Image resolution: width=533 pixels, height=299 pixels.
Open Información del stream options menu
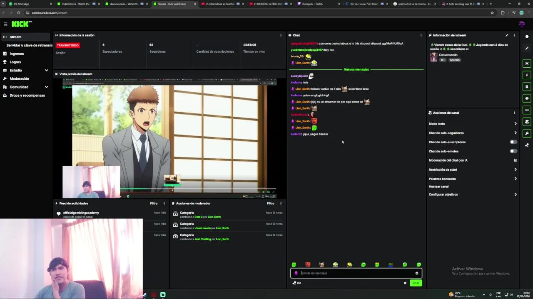pyautogui.click(x=514, y=35)
